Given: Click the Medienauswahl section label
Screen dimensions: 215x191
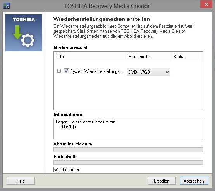Looking at the screenshot, I should click(71, 48).
